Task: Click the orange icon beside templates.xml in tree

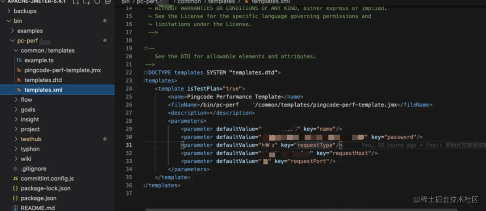Action: click(19, 90)
